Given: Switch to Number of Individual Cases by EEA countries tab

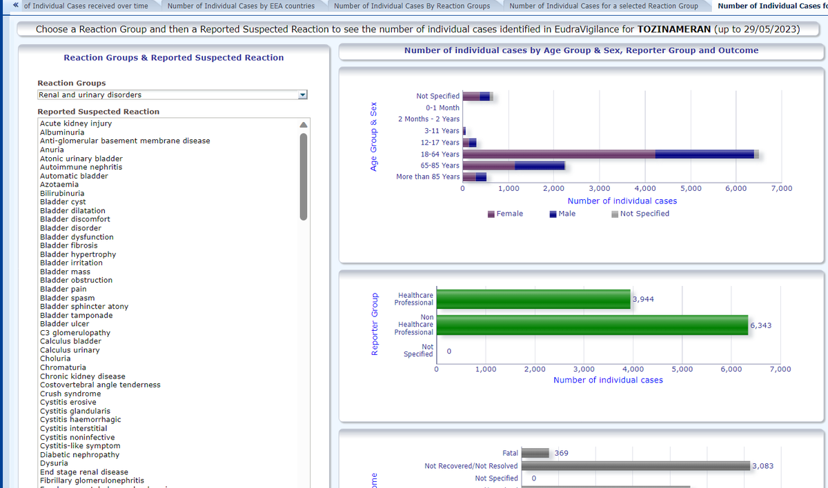Looking at the screenshot, I should click(x=241, y=6).
